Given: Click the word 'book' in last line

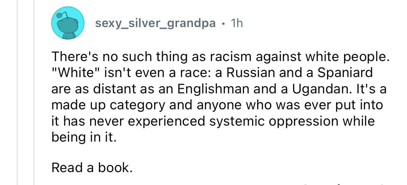Looking at the screenshot, I should pos(113,168).
